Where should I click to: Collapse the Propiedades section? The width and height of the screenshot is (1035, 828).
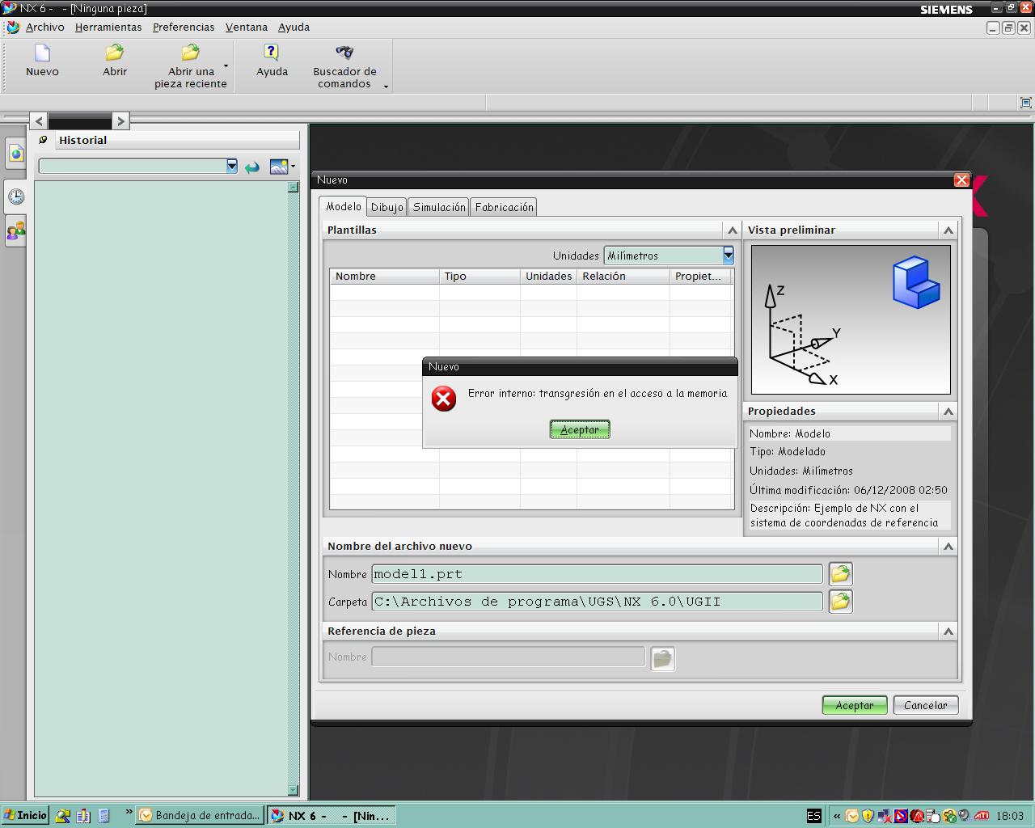[948, 412]
